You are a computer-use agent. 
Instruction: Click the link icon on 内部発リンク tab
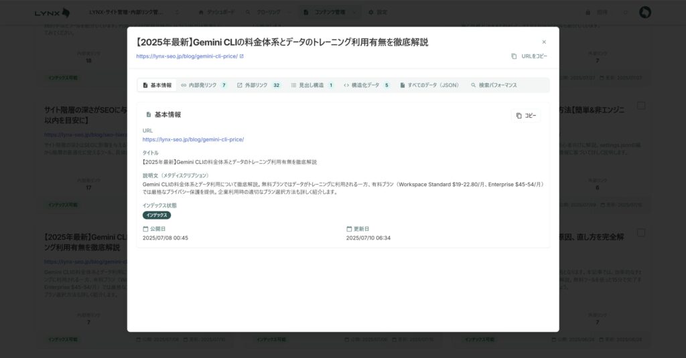tap(184, 86)
